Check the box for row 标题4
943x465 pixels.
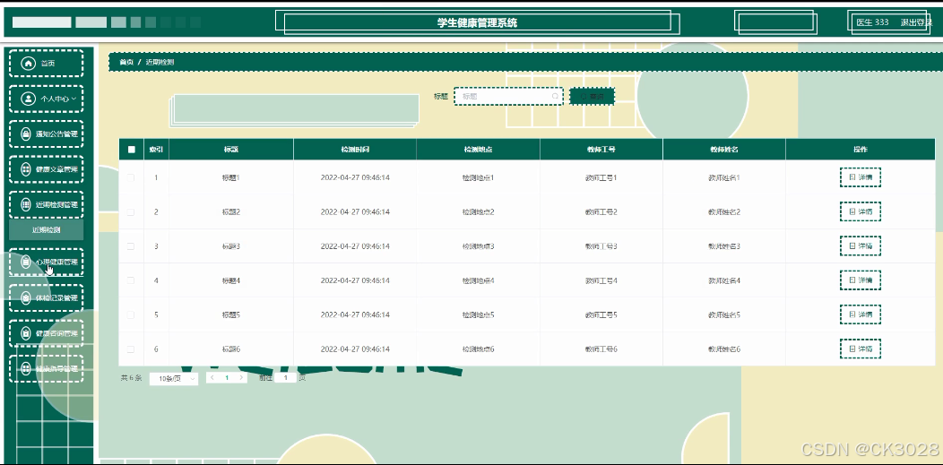pos(131,280)
